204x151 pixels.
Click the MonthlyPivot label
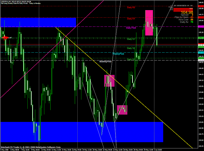click(x=105, y=61)
